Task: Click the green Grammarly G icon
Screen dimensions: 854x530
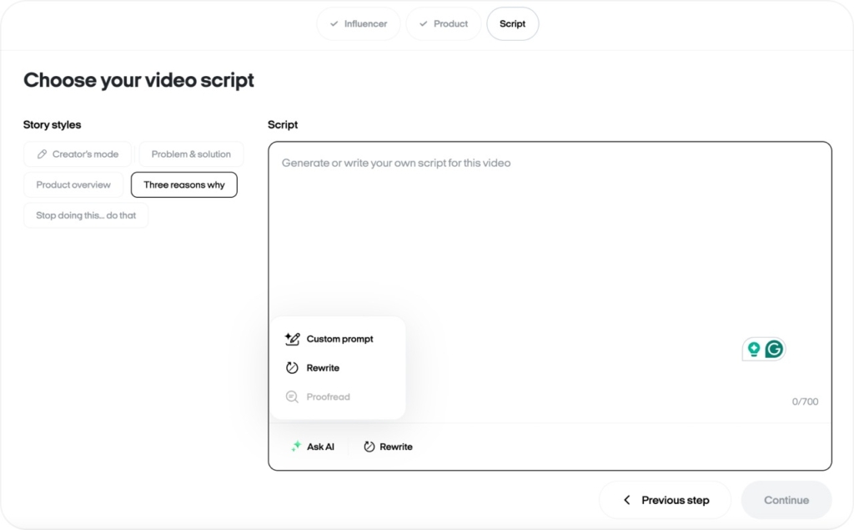Action: click(774, 350)
